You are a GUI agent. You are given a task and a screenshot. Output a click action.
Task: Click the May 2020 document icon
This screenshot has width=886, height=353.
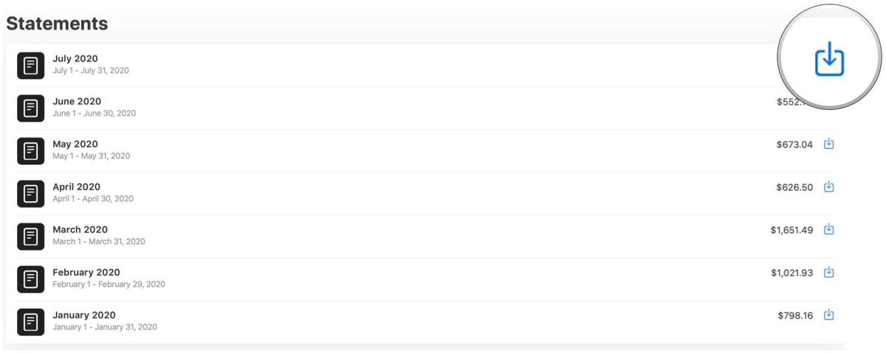pyautogui.click(x=30, y=151)
